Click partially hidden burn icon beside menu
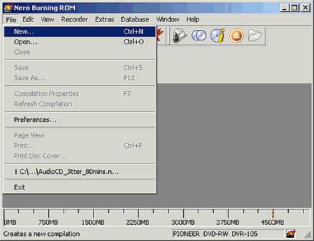The width and height of the screenshot is (314, 241). coord(161,35)
